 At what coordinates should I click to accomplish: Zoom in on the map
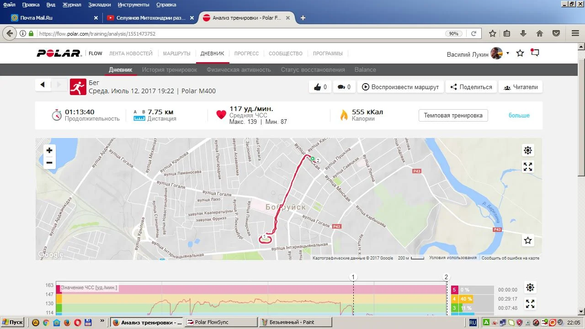pyautogui.click(x=49, y=150)
